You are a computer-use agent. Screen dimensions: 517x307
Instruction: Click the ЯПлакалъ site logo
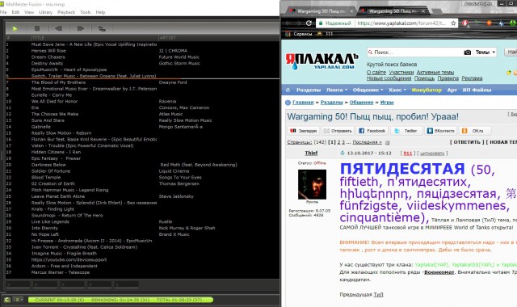(x=322, y=61)
